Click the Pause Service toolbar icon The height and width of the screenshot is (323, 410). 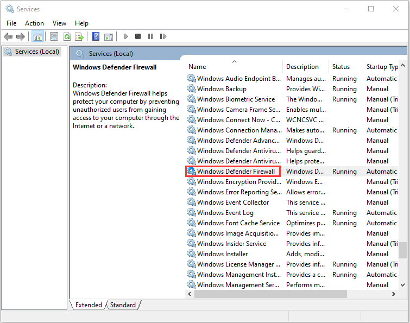tap(150, 36)
